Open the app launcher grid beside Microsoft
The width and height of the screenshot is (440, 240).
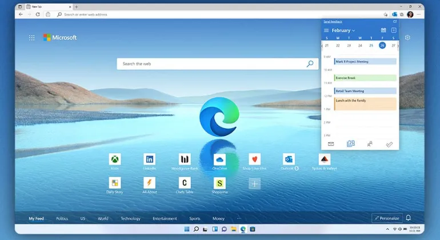[x=31, y=38]
